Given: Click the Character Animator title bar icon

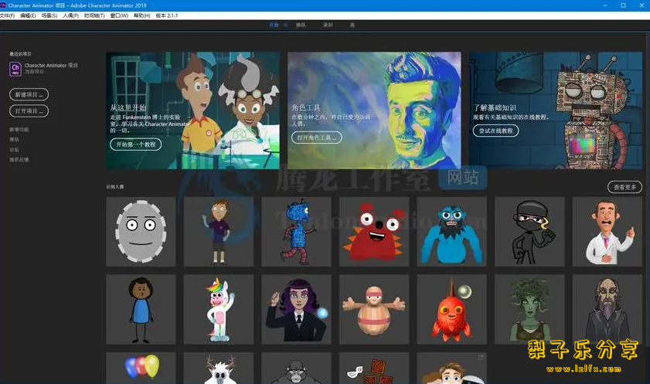Looking at the screenshot, I should pyautogui.click(x=3, y=5).
